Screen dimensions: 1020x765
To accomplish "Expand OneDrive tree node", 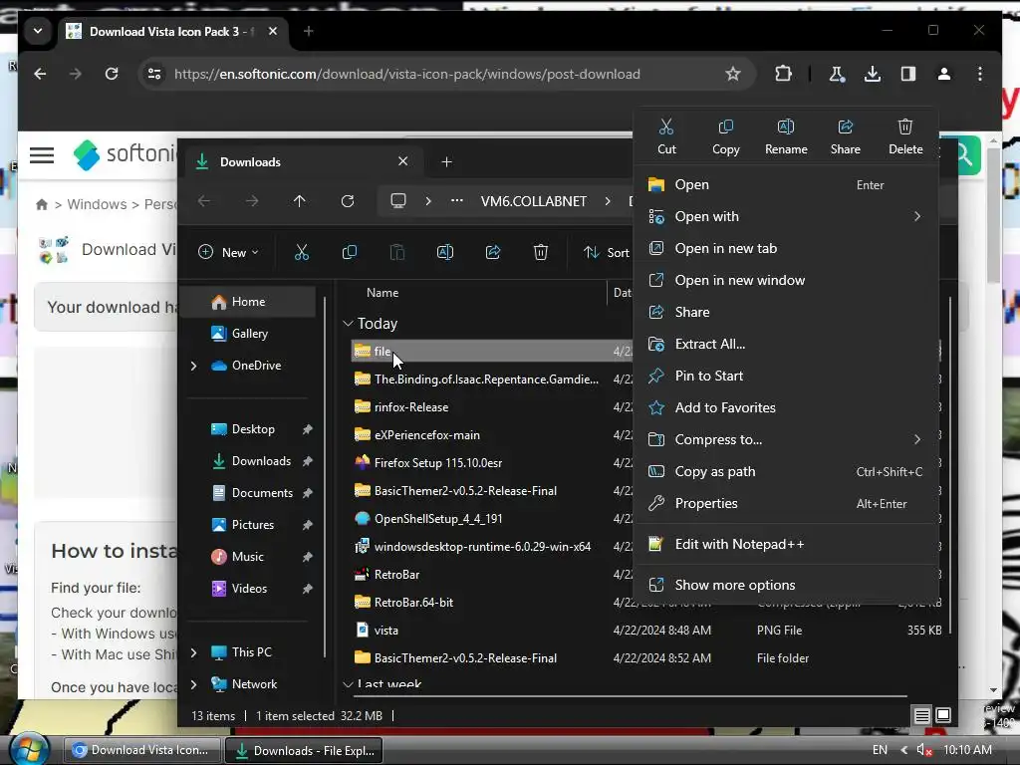I will coord(194,366).
